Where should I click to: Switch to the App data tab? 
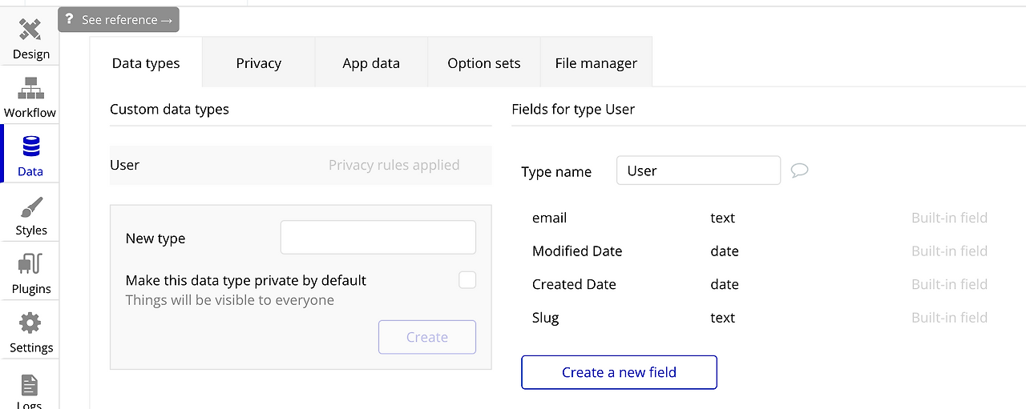click(370, 63)
